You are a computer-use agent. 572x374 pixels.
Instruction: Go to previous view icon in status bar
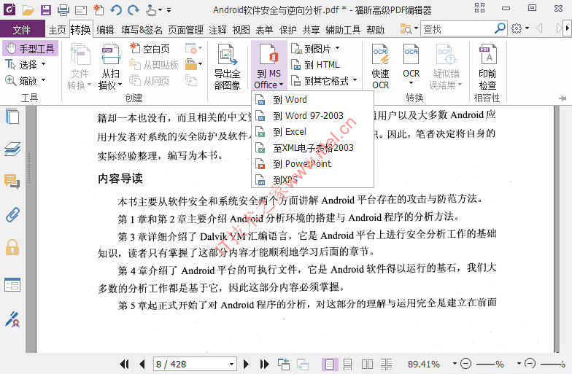pos(284,365)
